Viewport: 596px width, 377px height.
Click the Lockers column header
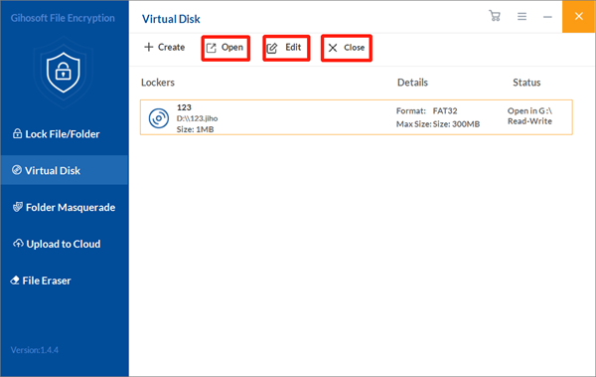(158, 83)
